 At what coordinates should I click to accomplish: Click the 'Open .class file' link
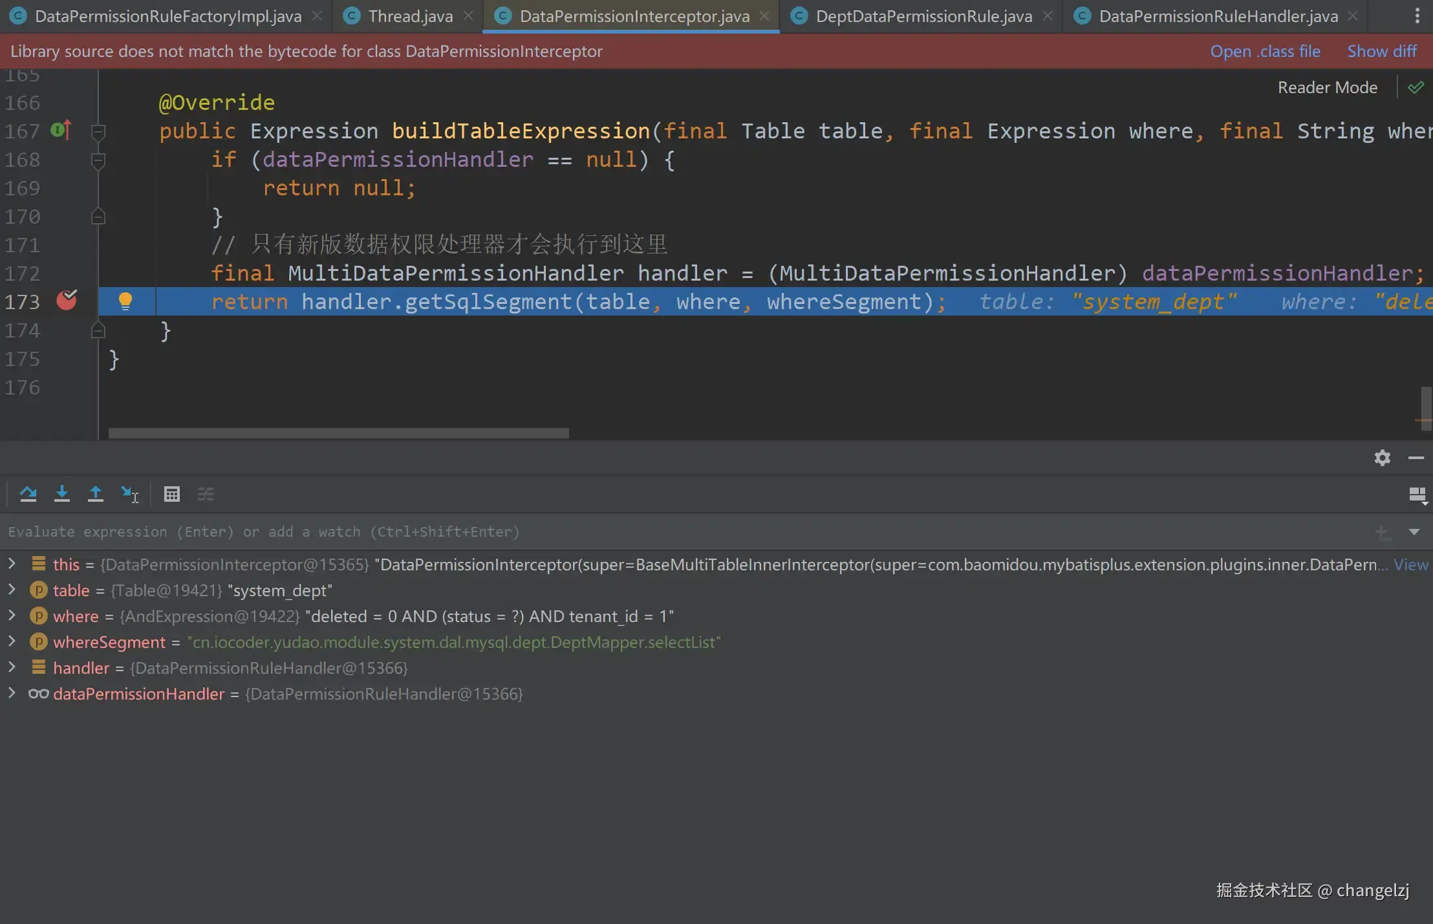(x=1265, y=51)
